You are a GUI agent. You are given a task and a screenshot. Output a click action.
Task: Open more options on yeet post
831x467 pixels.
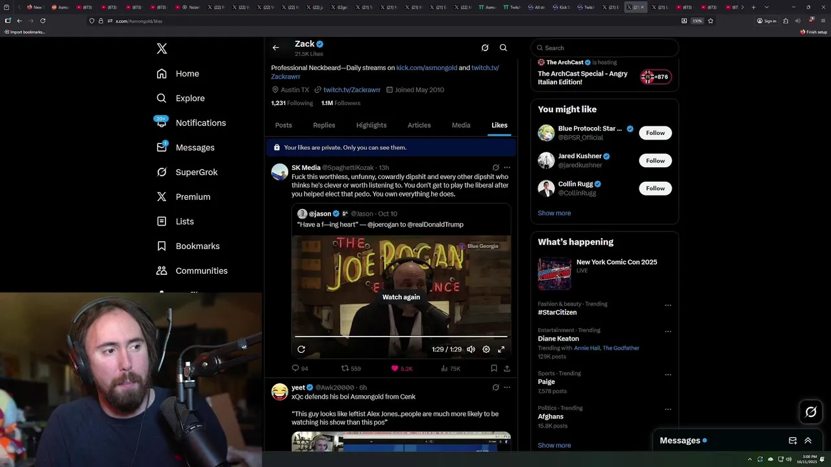point(507,388)
